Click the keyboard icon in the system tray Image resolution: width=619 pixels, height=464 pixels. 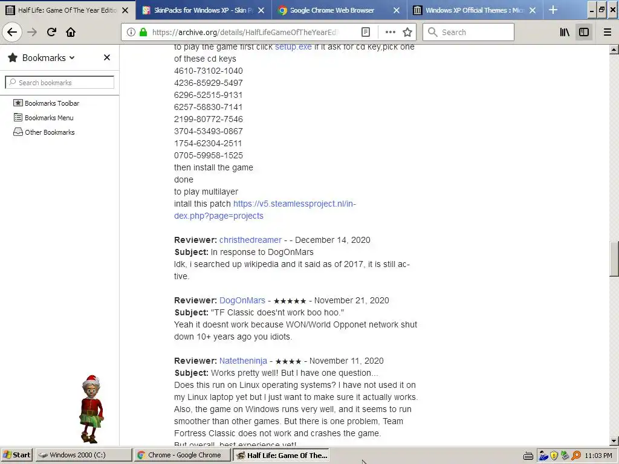(528, 456)
